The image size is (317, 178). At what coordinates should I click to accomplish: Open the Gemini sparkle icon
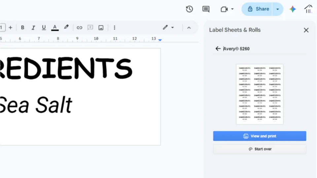tap(292, 9)
